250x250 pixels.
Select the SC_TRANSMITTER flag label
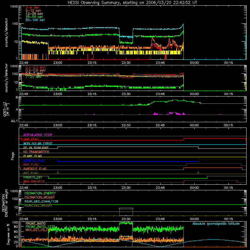tap(36, 152)
